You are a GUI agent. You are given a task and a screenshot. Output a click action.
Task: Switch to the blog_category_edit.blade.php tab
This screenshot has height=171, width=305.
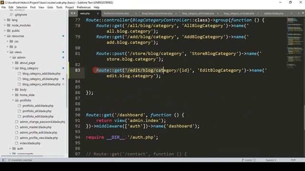coord(198,13)
